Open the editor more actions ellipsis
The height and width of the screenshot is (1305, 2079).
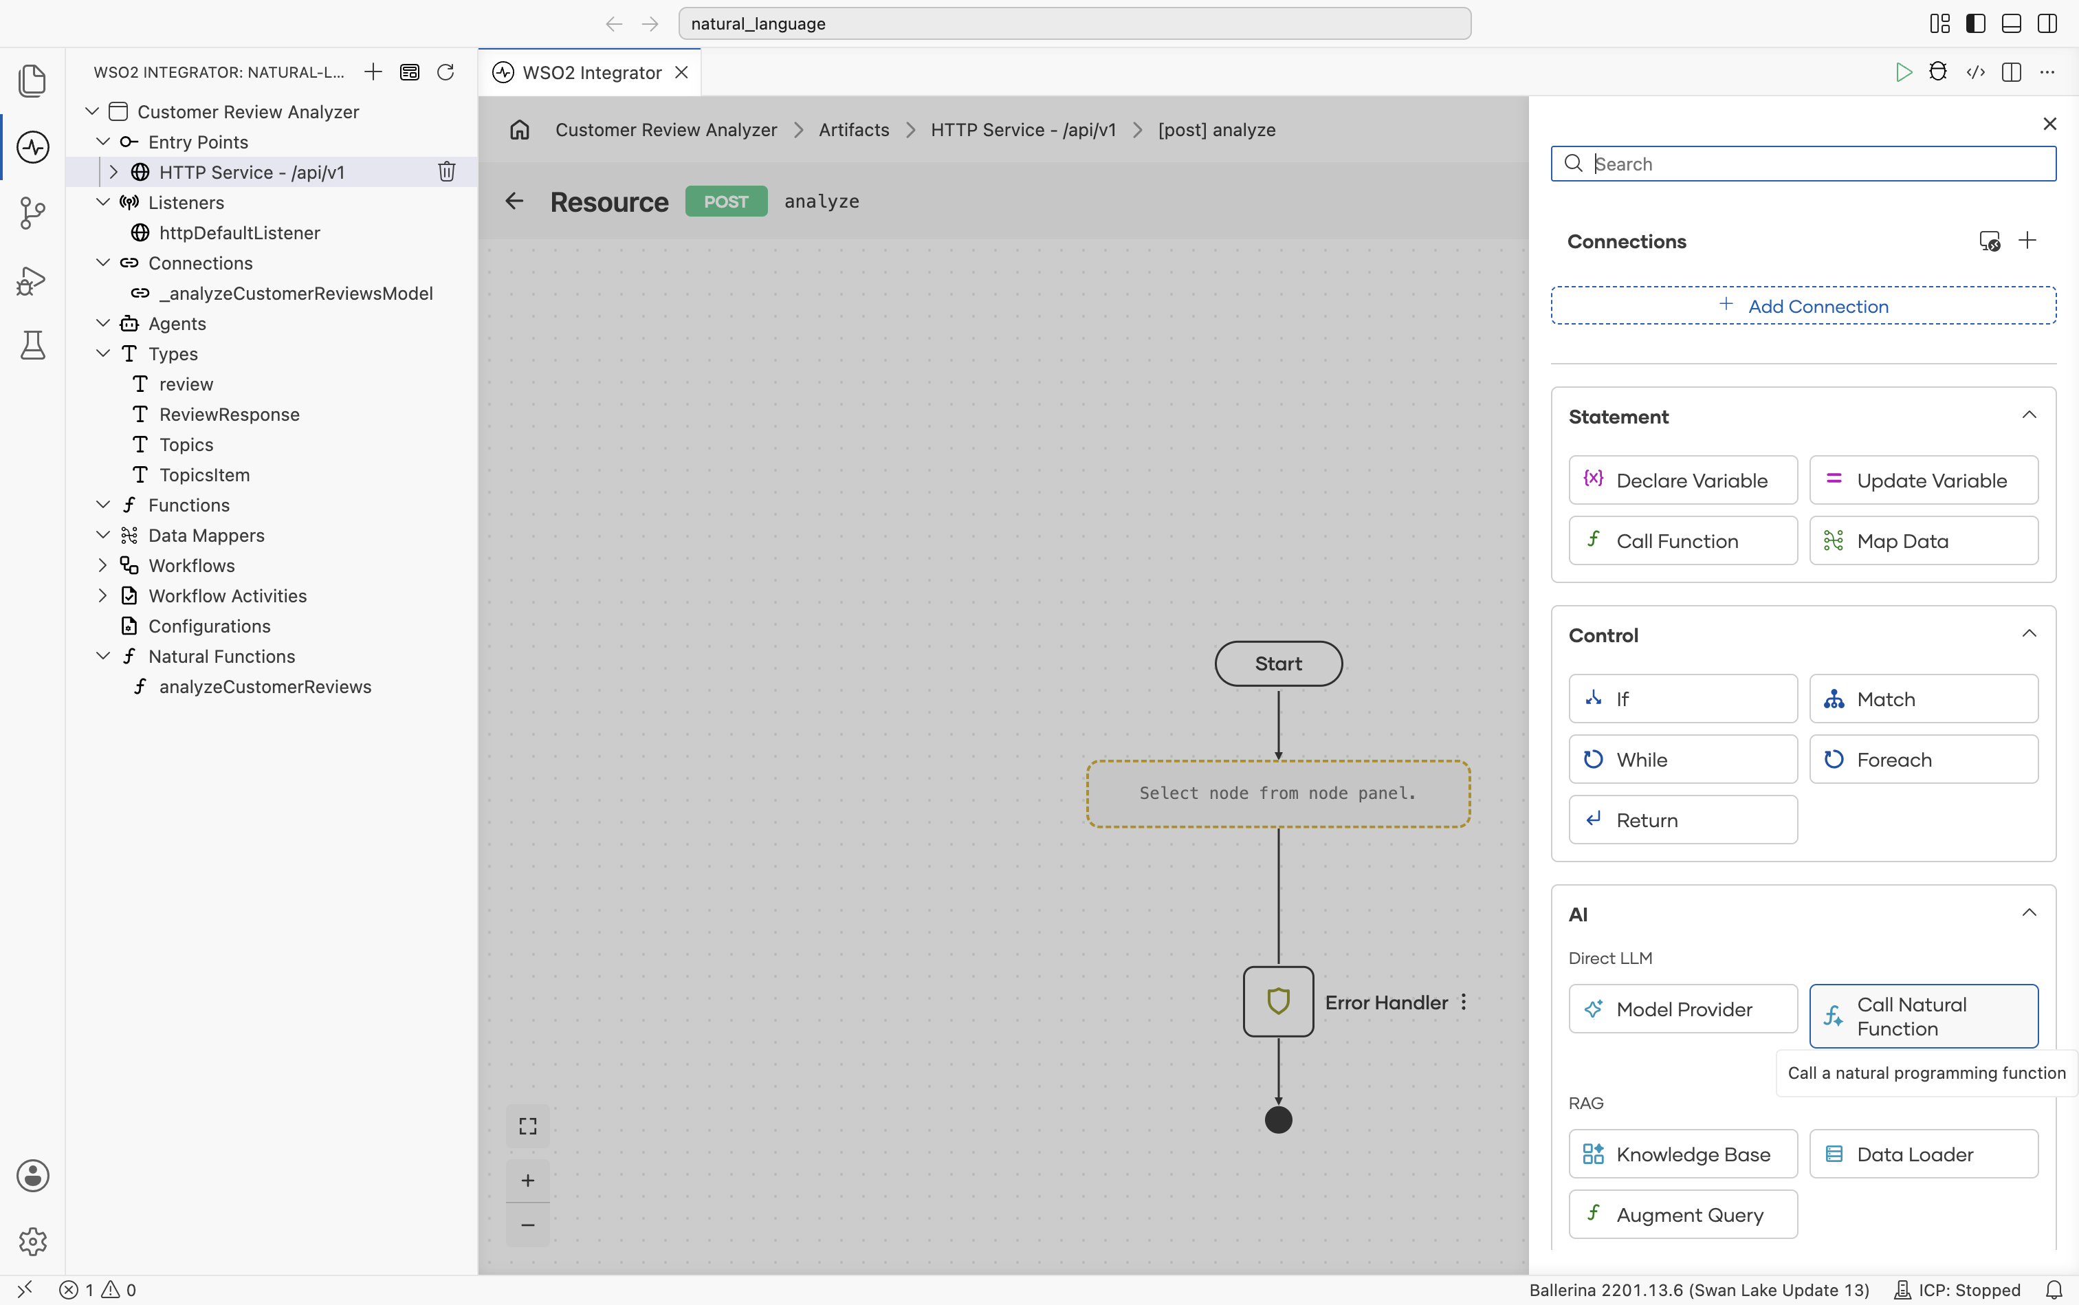point(2047,72)
